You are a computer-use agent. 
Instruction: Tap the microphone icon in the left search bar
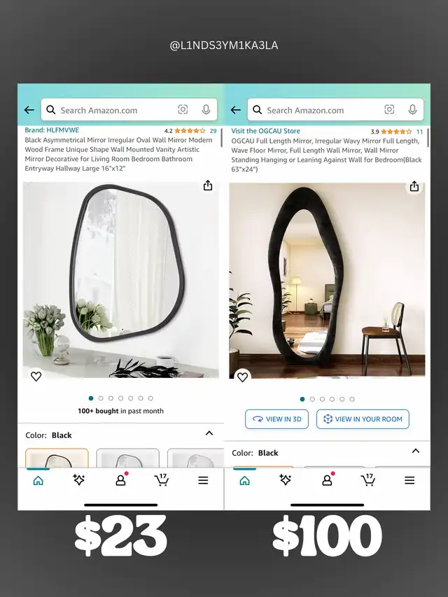point(206,110)
